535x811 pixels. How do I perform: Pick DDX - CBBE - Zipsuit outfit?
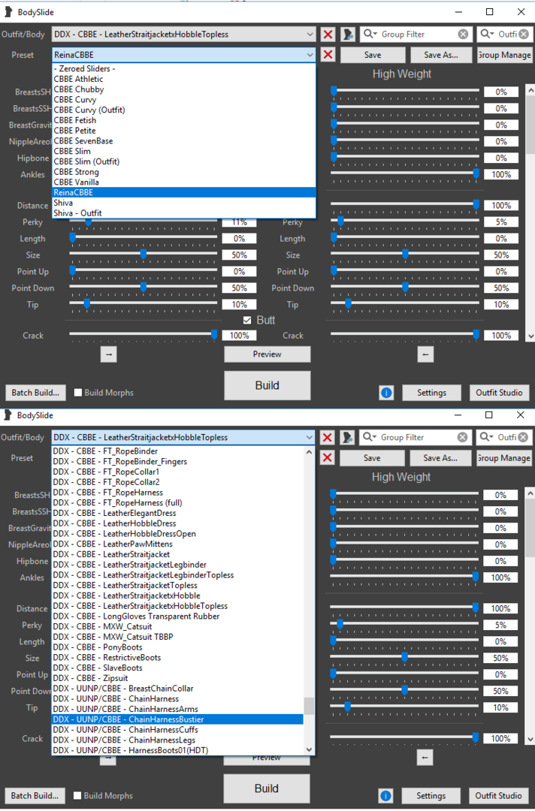(177, 678)
